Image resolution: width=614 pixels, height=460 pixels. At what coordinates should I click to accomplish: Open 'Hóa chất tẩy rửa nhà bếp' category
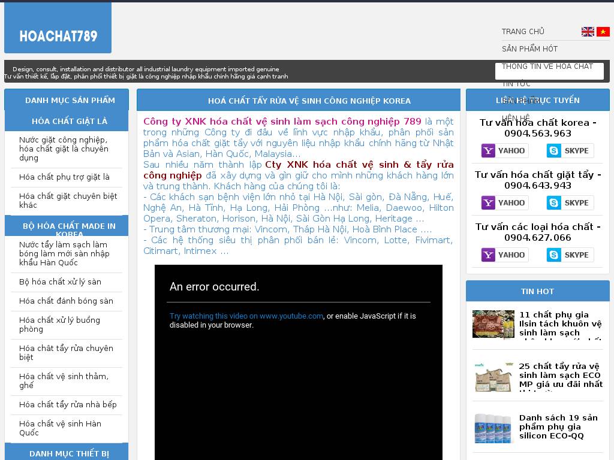tap(68, 405)
